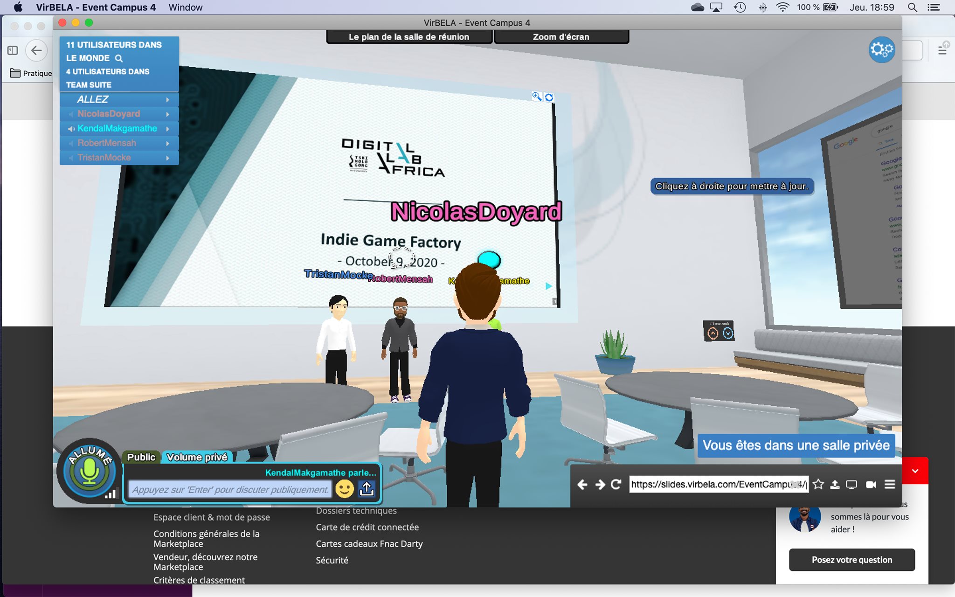This screenshot has width=955, height=597.
Task: Reload the in-world web browser page
Action: (x=616, y=485)
